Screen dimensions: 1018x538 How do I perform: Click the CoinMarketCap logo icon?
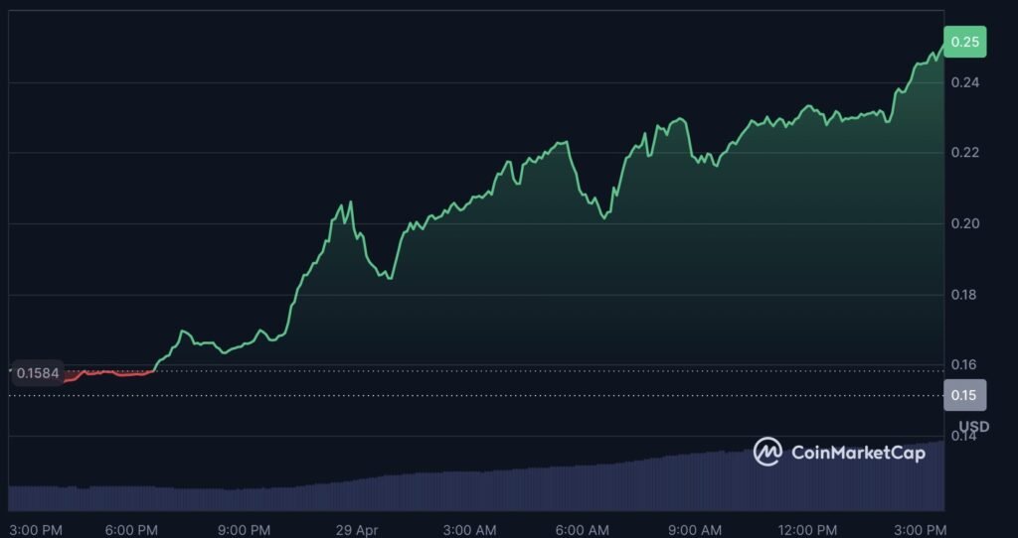tap(767, 452)
